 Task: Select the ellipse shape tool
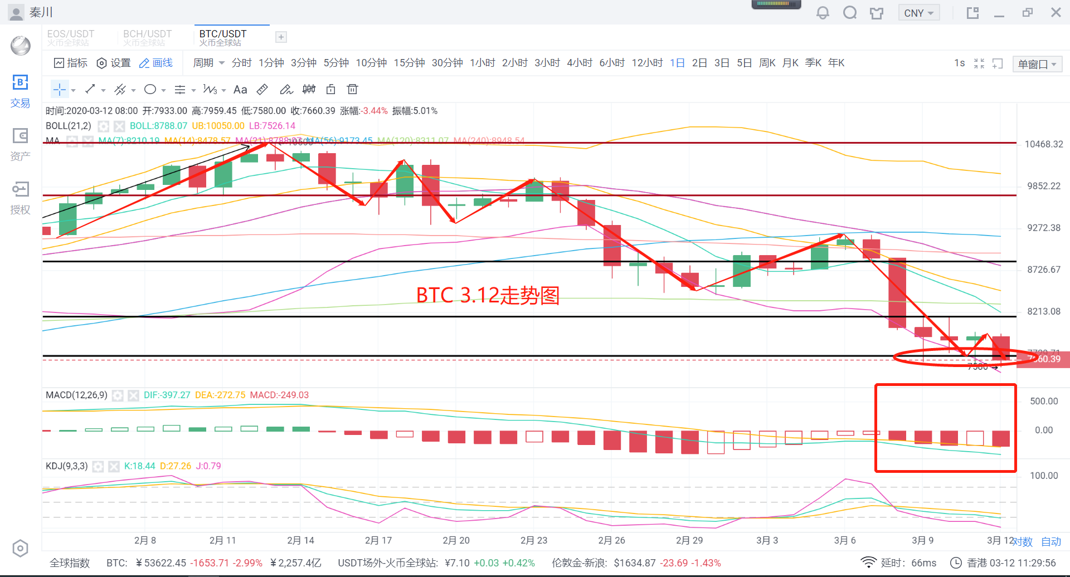[x=150, y=89]
